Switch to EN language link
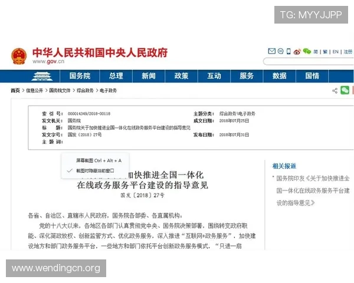Screen dimensions: 354x283 [x=335, y=52]
